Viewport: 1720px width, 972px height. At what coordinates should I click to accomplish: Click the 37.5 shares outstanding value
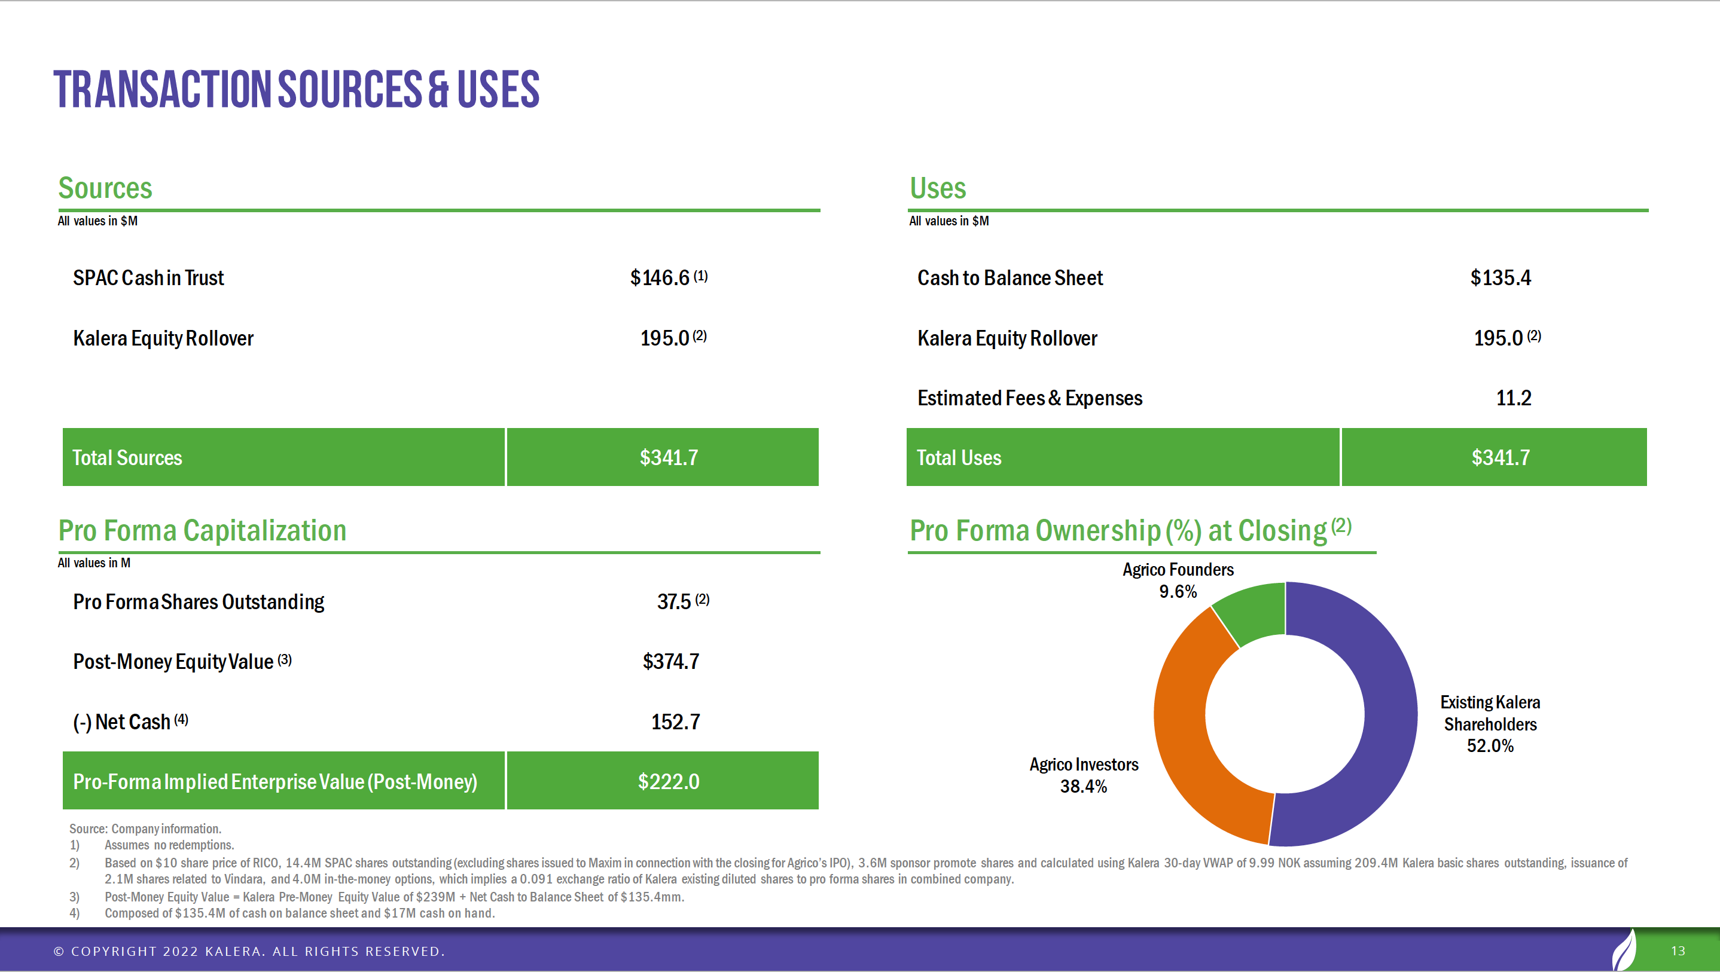coord(674,601)
